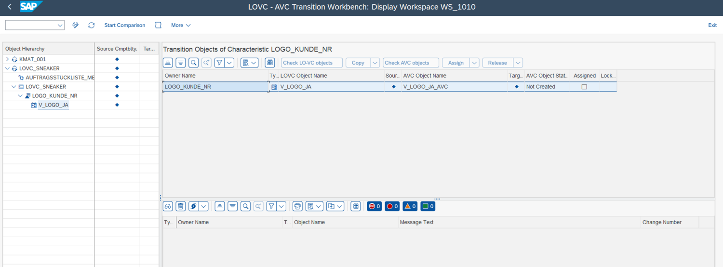This screenshot has height=267, width=723.
Task: Click the type icon before V_LOGO_JA in table
Action: click(274, 87)
